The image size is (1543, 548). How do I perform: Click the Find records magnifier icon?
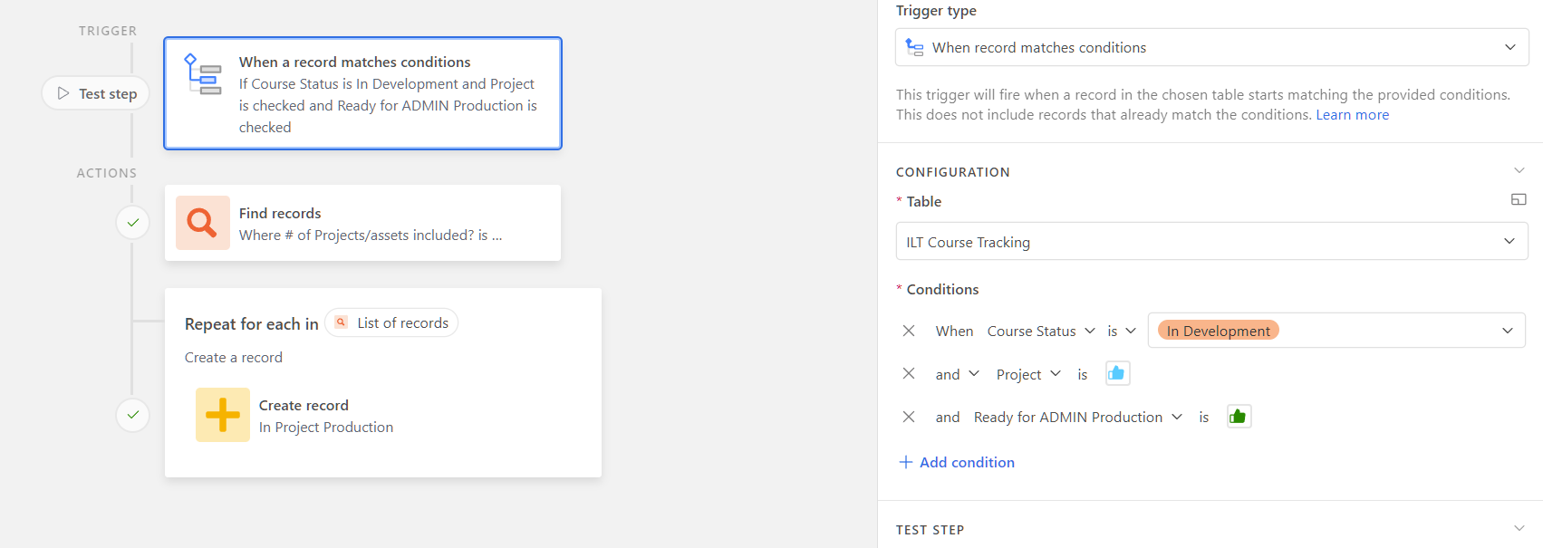pos(203,223)
